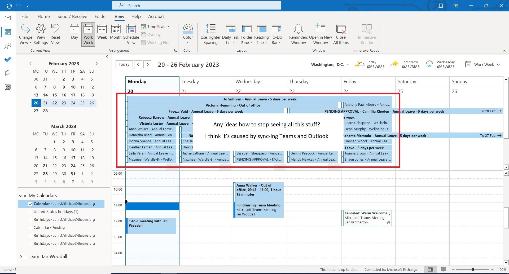Expand the Team: Ian Woodall group
The height and width of the screenshot is (274, 509).
click(21, 256)
